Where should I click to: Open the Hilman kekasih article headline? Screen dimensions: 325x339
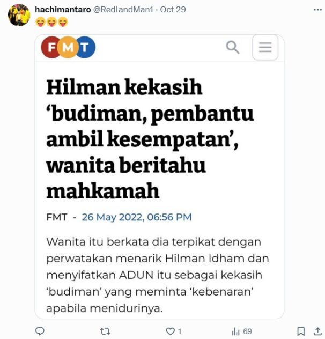tap(150, 138)
